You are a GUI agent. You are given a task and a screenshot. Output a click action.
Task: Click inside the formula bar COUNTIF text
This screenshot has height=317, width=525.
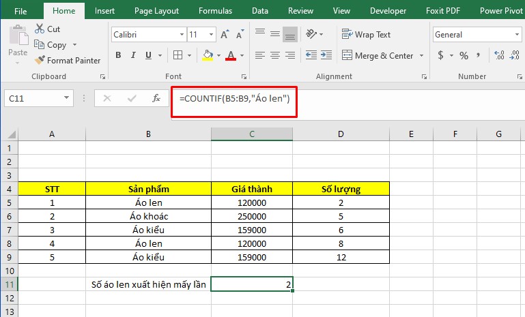point(234,99)
